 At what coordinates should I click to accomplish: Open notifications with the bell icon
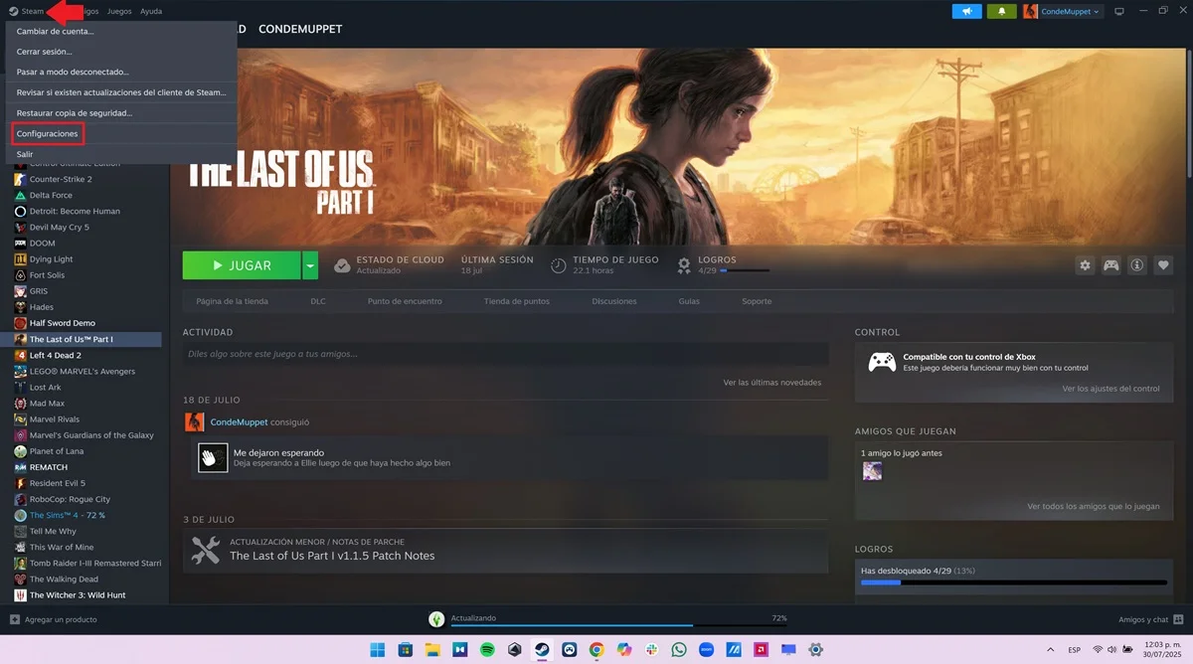coord(1000,10)
